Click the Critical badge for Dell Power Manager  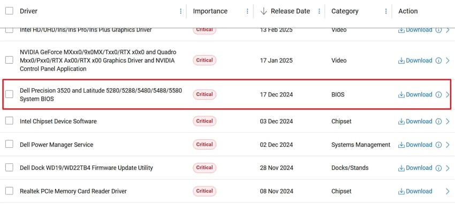click(204, 144)
